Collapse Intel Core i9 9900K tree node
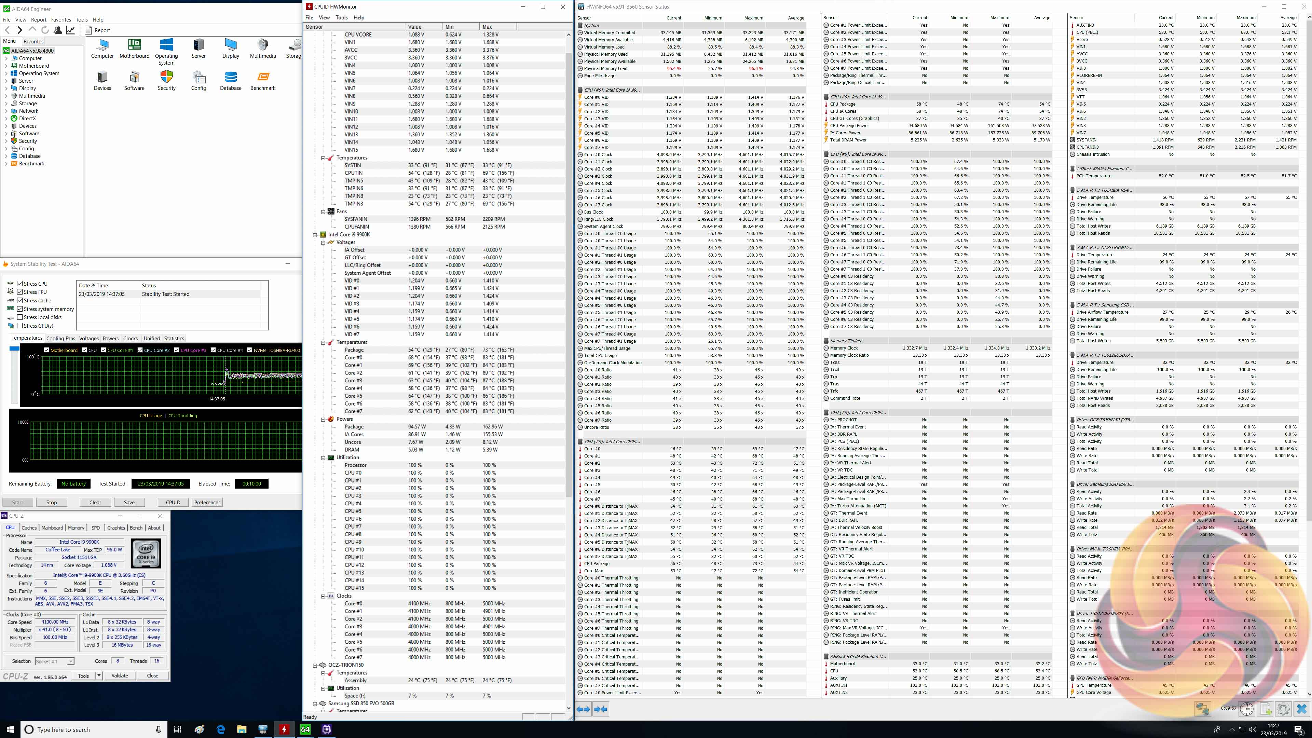This screenshot has height=738, width=1312. click(315, 235)
